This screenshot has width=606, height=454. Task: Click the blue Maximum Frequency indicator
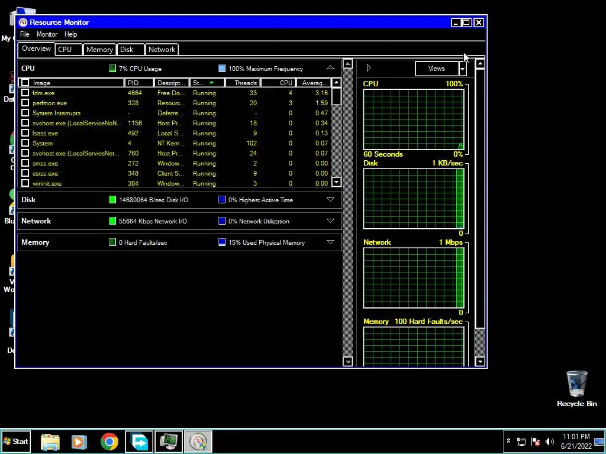(222, 69)
